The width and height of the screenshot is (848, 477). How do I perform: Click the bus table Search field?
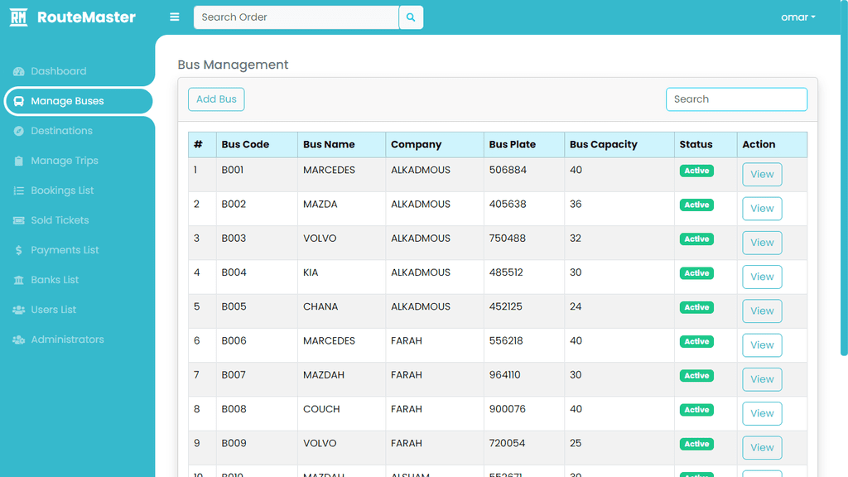tap(736, 99)
